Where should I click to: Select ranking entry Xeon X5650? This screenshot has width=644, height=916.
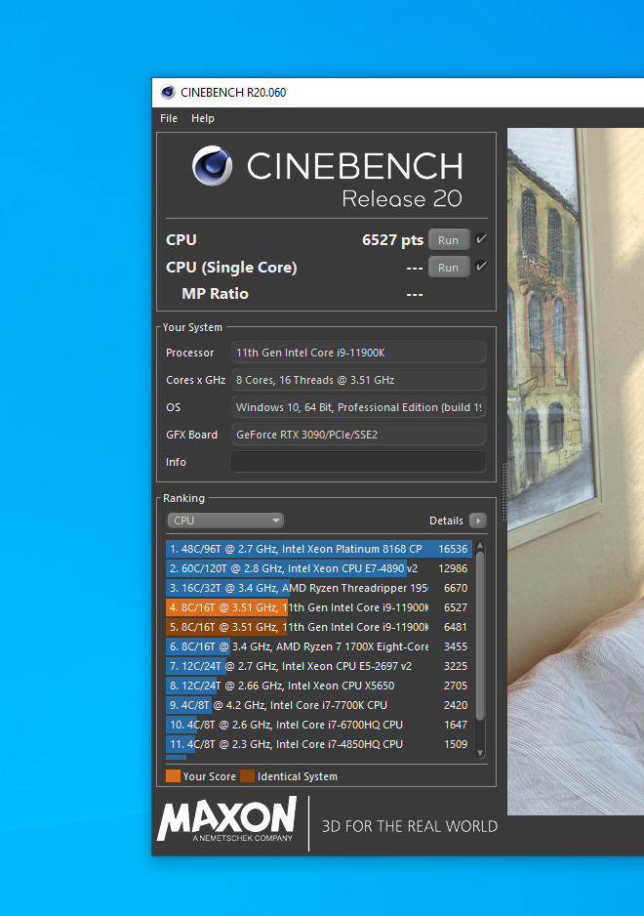[x=319, y=686]
